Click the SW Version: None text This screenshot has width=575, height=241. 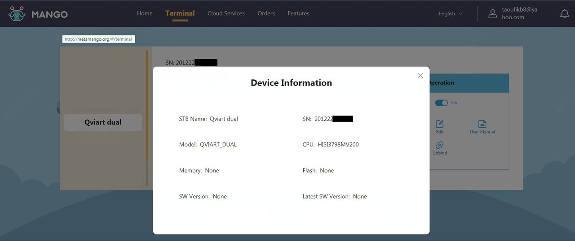203,196
